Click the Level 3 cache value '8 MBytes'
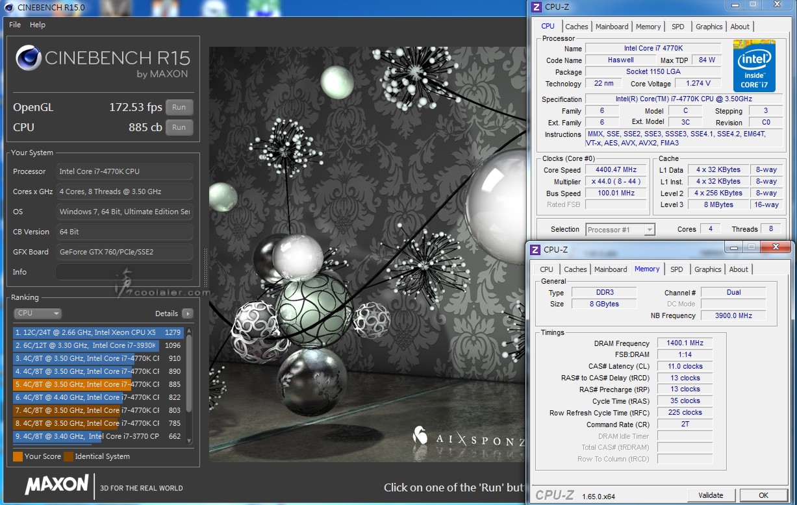Screen dimensions: 797x505 718,205
